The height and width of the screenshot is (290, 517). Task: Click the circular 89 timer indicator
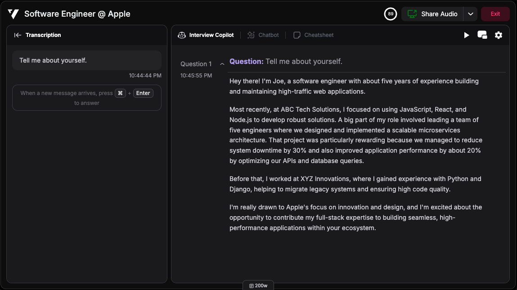click(x=391, y=14)
